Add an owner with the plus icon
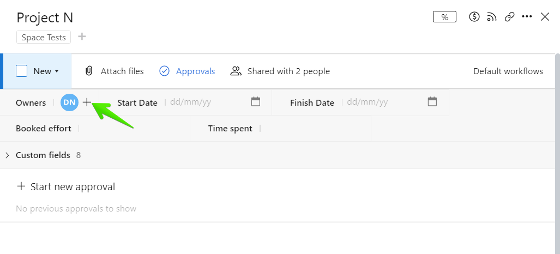The height and width of the screenshot is (254, 560). click(x=87, y=102)
